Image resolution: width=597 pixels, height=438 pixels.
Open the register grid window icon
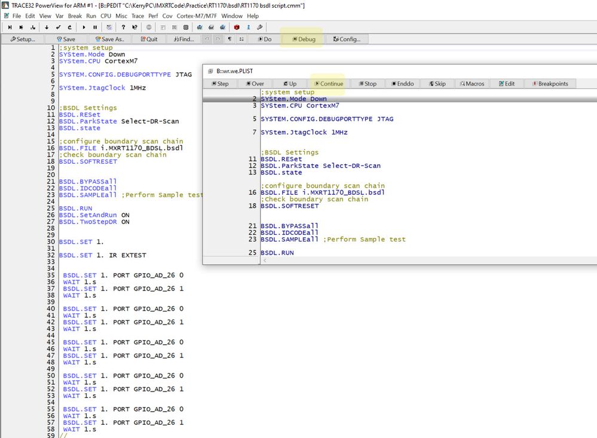tap(174, 27)
